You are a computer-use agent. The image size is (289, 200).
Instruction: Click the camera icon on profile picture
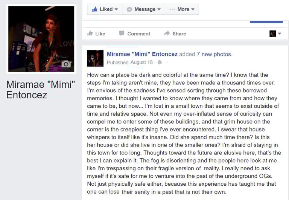pos(66,64)
